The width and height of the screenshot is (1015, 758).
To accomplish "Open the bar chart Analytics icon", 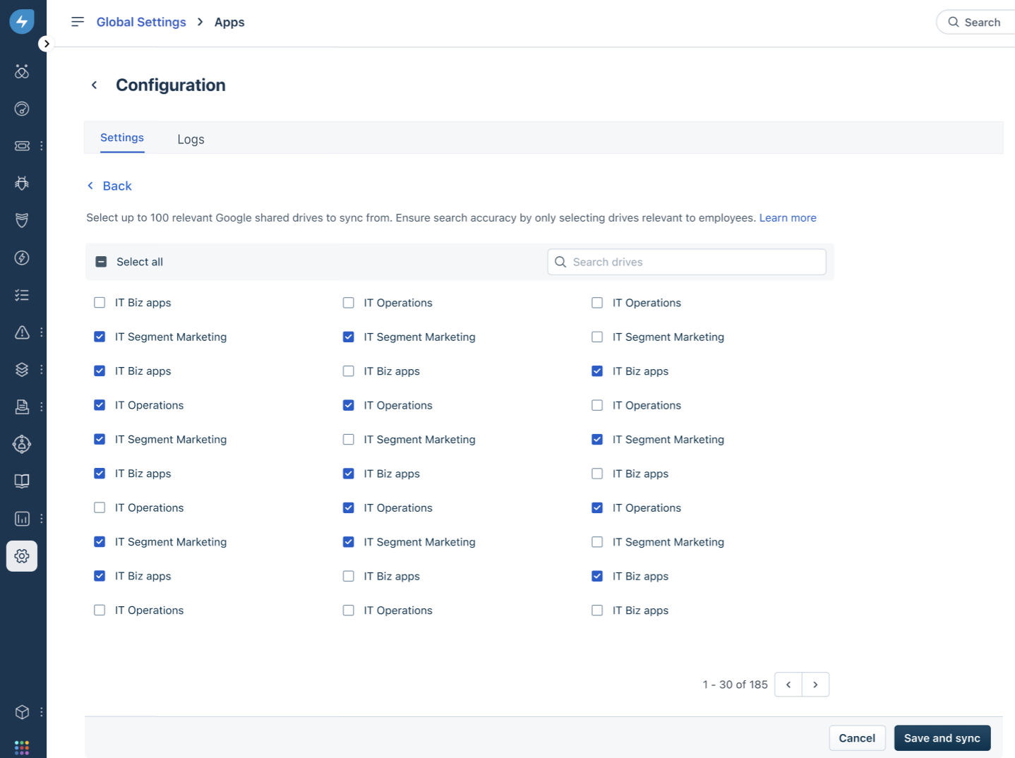I will [22, 519].
